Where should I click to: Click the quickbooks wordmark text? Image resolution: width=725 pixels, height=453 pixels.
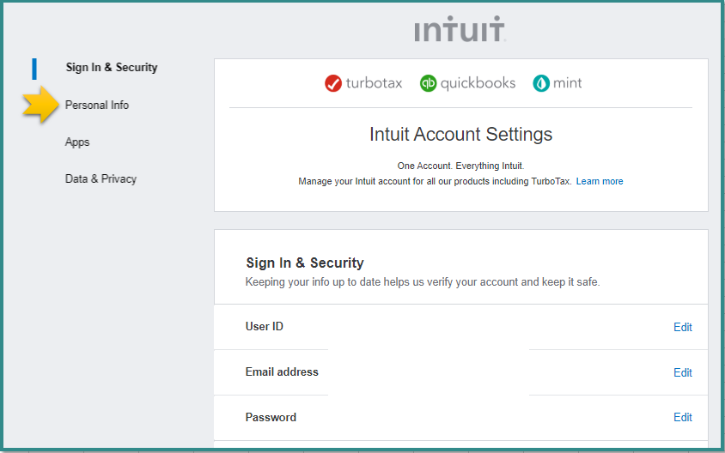[478, 83]
